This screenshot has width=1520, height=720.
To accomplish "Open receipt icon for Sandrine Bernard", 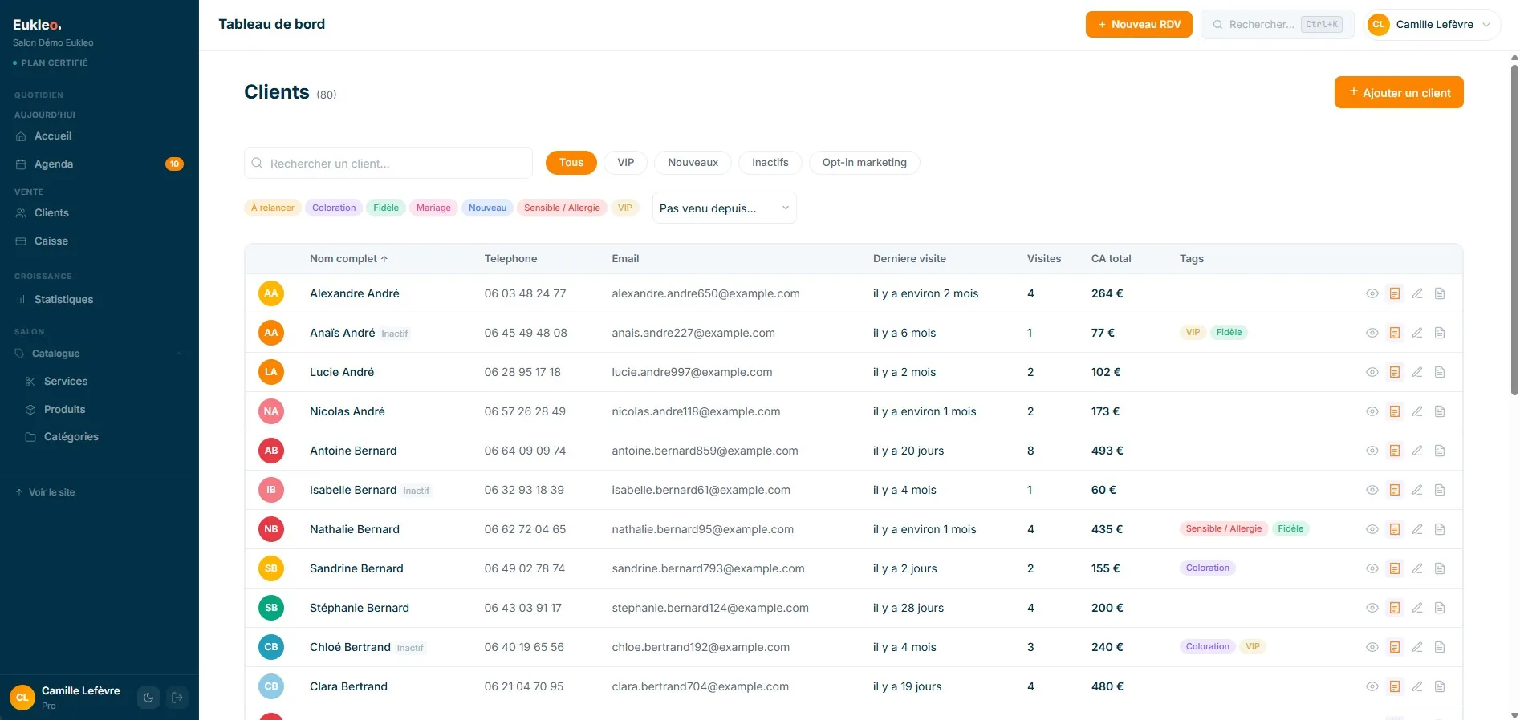I will point(1395,568).
